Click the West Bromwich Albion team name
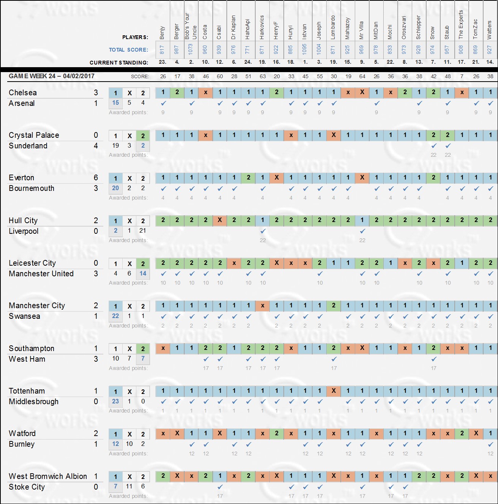 (x=48, y=476)
